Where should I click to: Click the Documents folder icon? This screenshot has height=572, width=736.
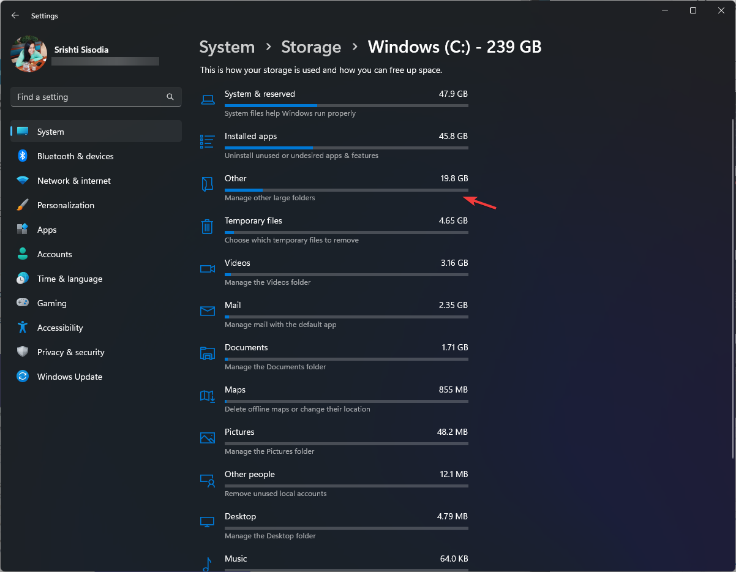tap(207, 353)
